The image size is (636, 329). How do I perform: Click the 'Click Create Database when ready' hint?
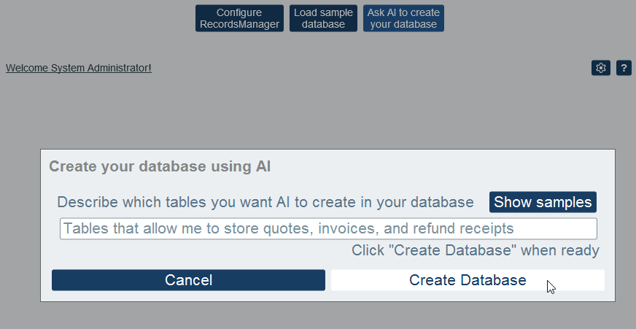coord(475,251)
